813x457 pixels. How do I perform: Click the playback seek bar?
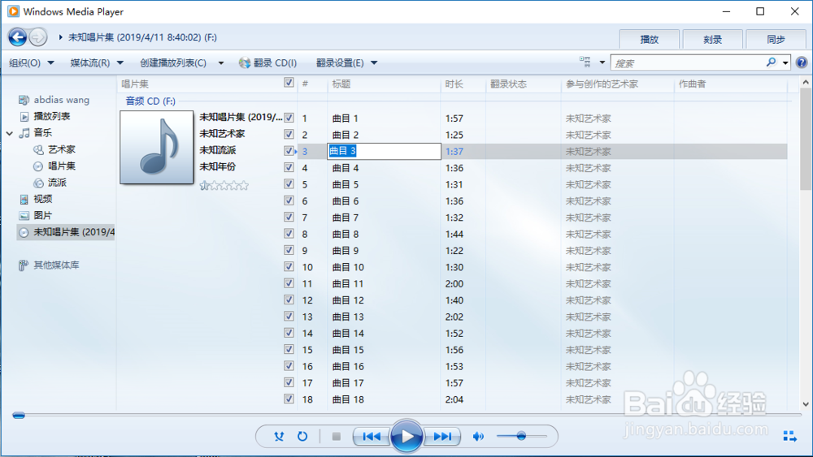pyautogui.click(x=406, y=415)
